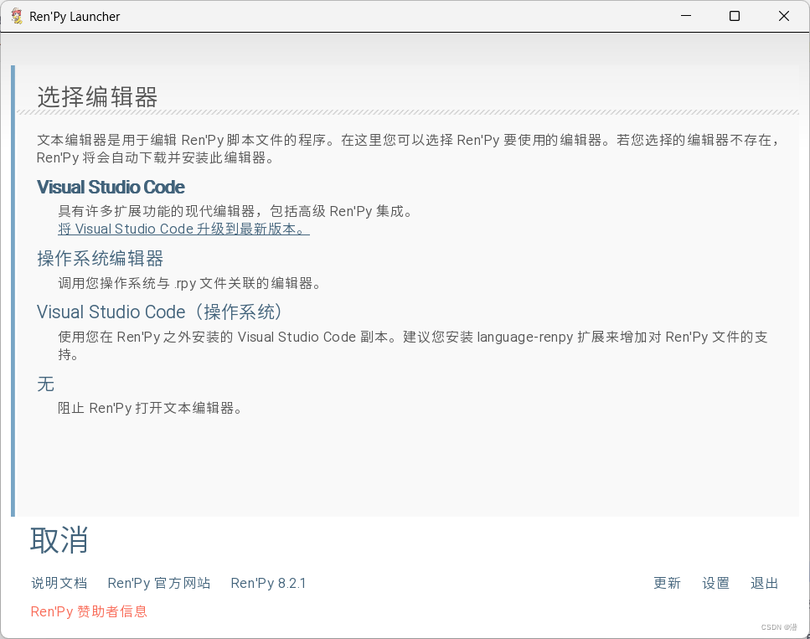This screenshot has width=810, height=639.
Task: Minimize the Ren'Py Launcher window
Action: pyautogui.click(x=685, y=16)
